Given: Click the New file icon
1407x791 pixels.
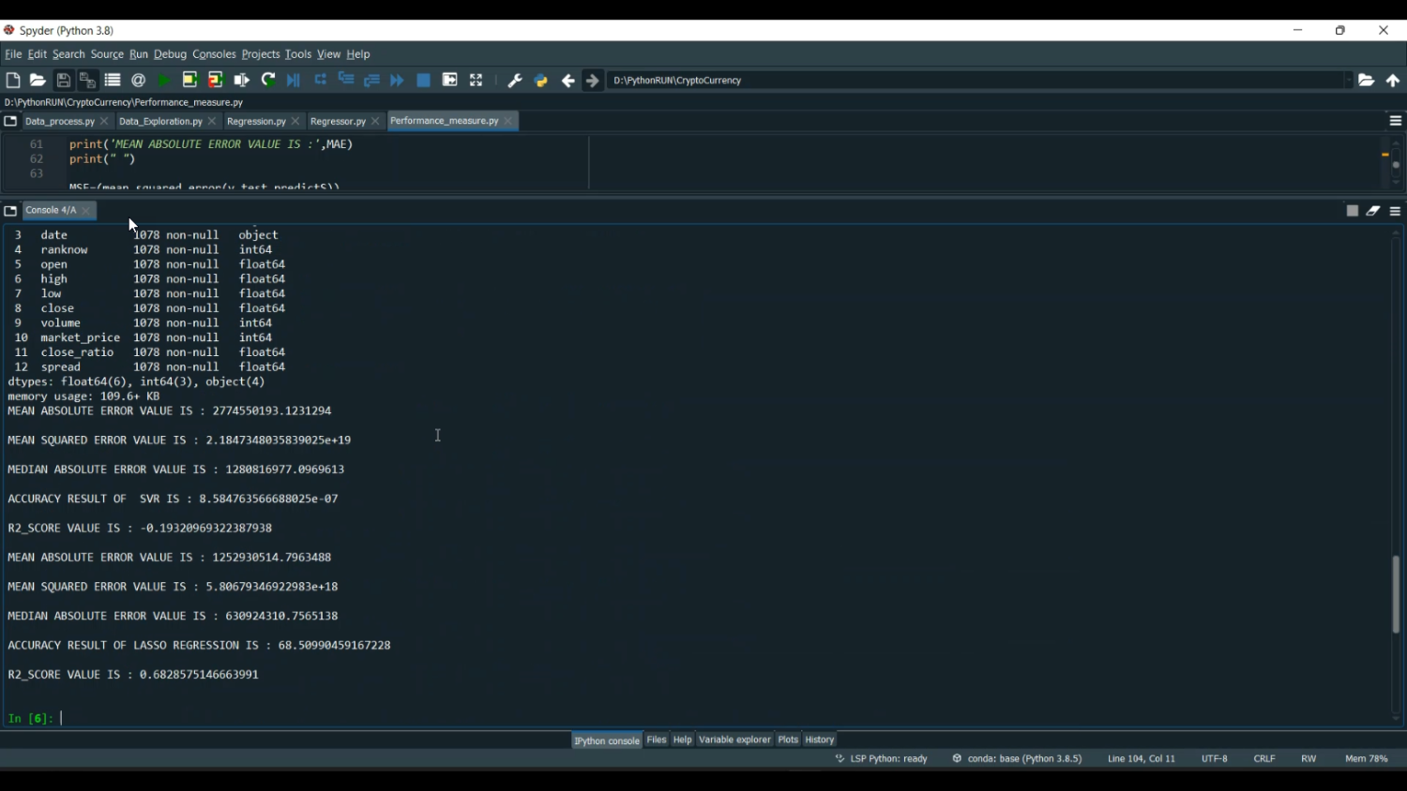Looking at the screenshot, I should point(13,81).
